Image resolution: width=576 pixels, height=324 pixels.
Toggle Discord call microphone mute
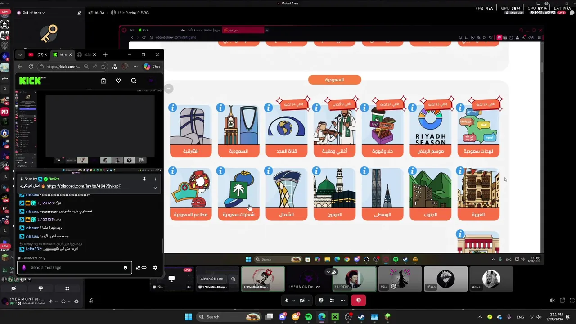point(286,300)
